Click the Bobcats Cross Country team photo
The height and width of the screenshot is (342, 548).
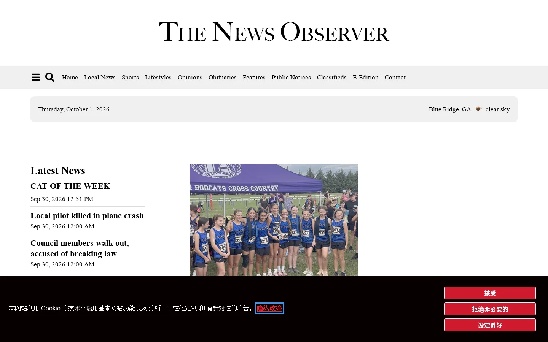[274, 220]
